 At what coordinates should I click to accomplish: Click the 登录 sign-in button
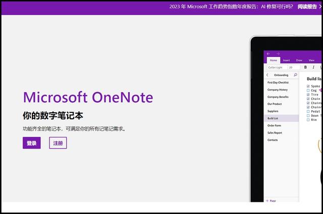[32, 143]
